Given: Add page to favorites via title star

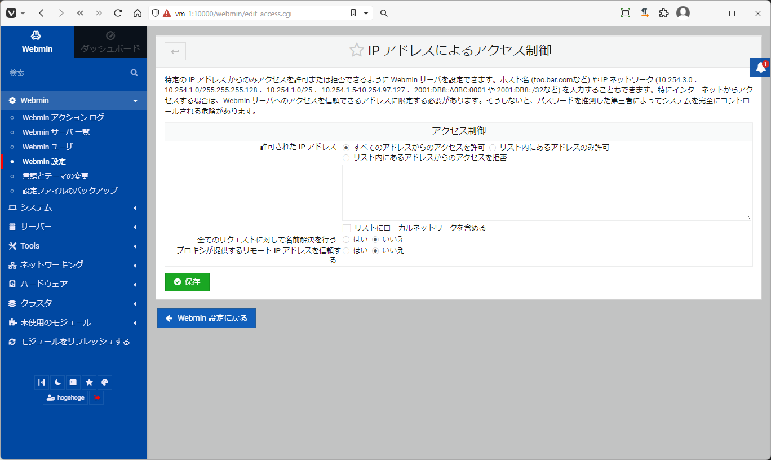Looking at the screenshot, I should (x=356, y=50).
